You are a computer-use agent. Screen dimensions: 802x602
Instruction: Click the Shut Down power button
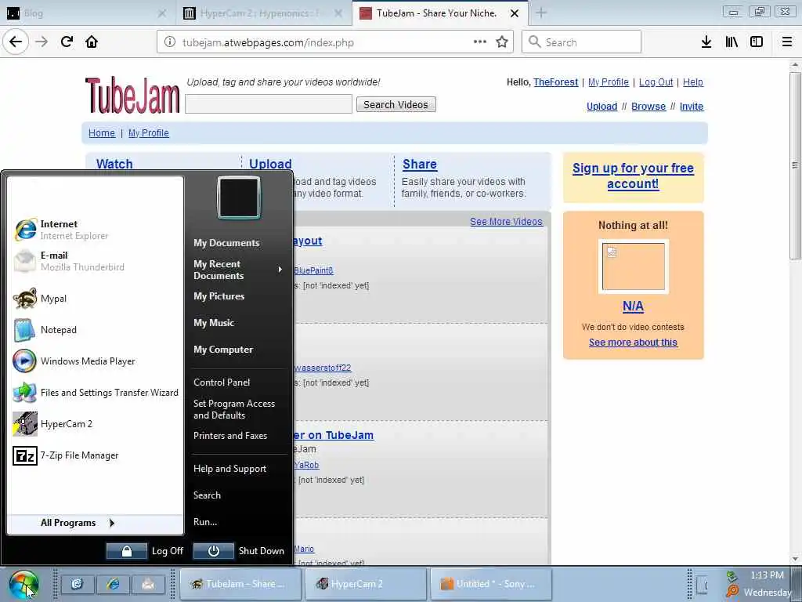point(214,551)
